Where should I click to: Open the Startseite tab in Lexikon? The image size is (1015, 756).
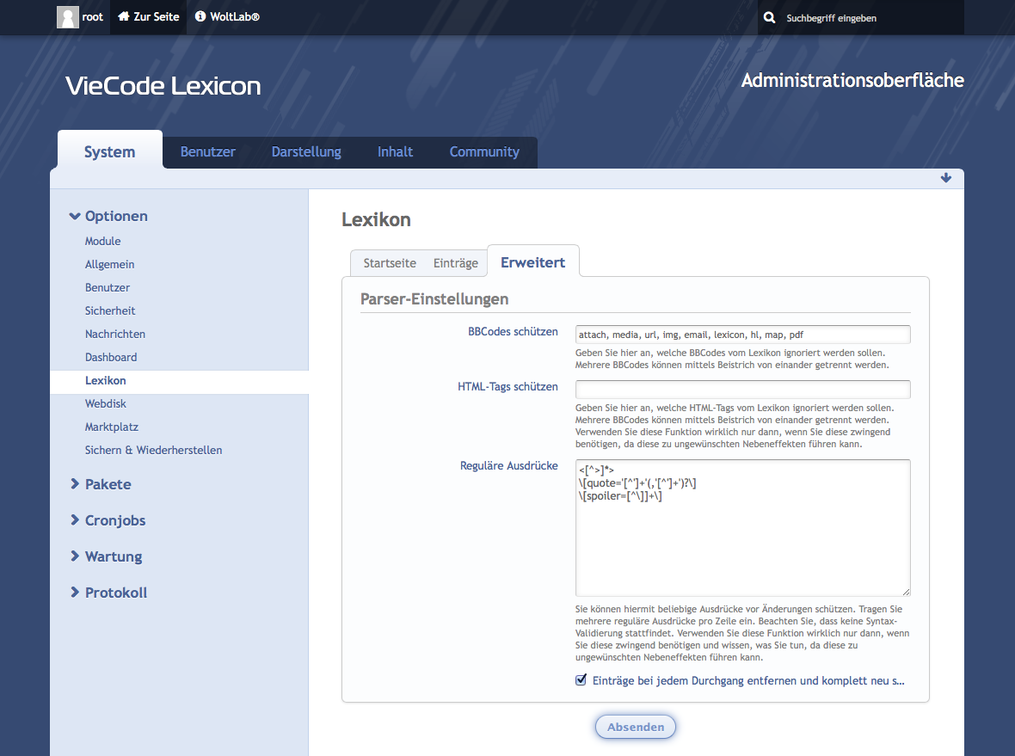click(x=390, y=263)
